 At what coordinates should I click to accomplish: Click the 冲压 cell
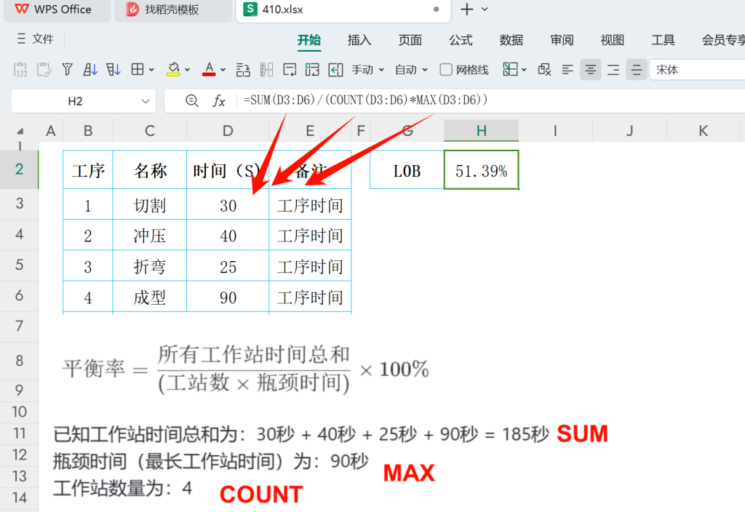click(x=150, y=235)
